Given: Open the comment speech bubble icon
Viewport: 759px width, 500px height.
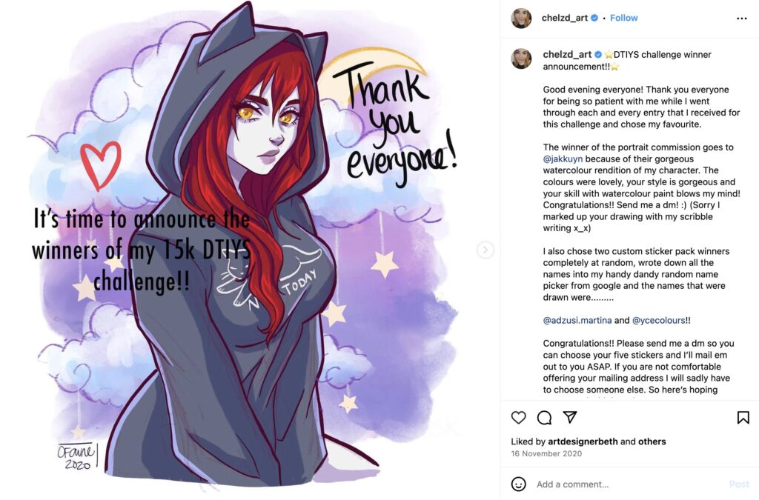Looking at the screenshot, I should [544, 417].
